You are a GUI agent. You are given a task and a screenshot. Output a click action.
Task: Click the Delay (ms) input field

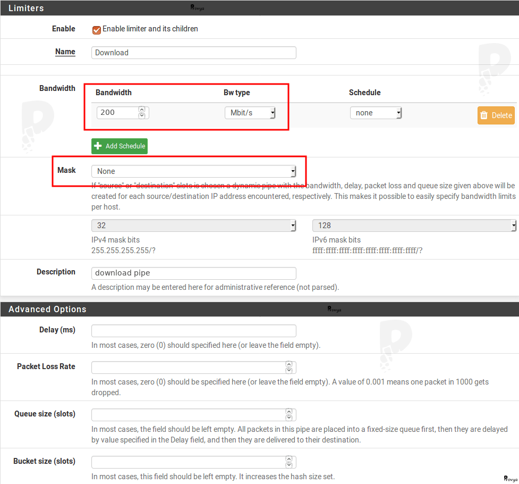click(x=193, y=331)
